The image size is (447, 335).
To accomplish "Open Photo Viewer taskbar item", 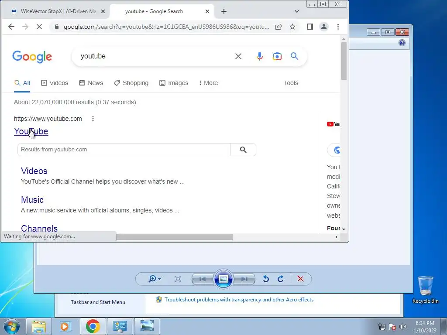I will 147,326.
